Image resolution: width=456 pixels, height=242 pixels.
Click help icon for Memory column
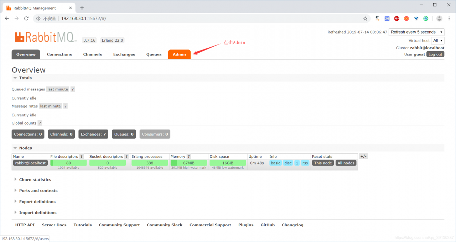point(189,157)
